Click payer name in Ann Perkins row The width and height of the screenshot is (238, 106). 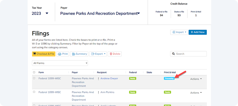[83, 96]
